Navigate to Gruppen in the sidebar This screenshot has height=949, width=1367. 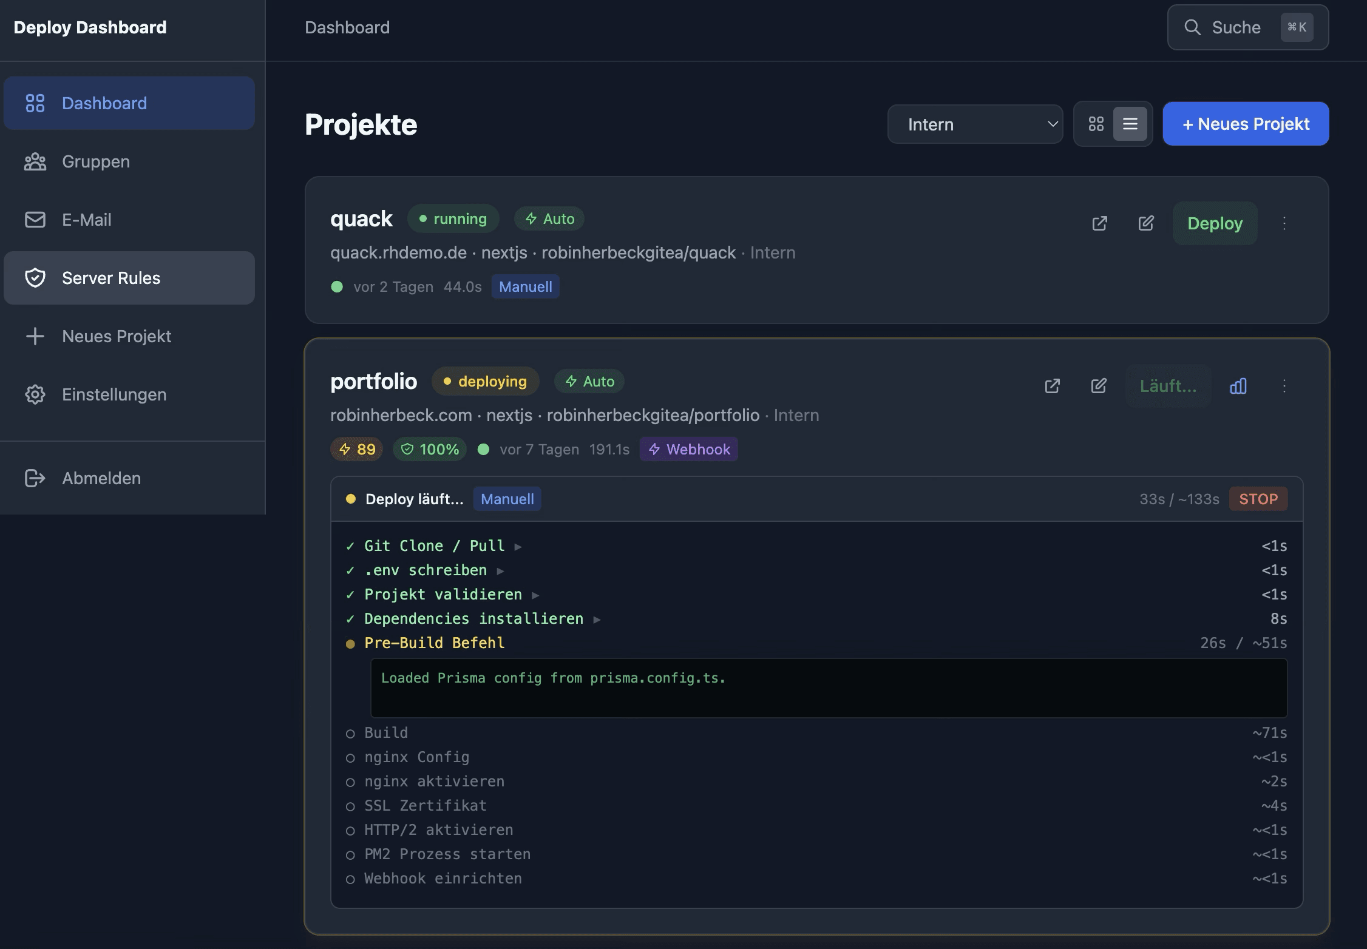point(95,161)
